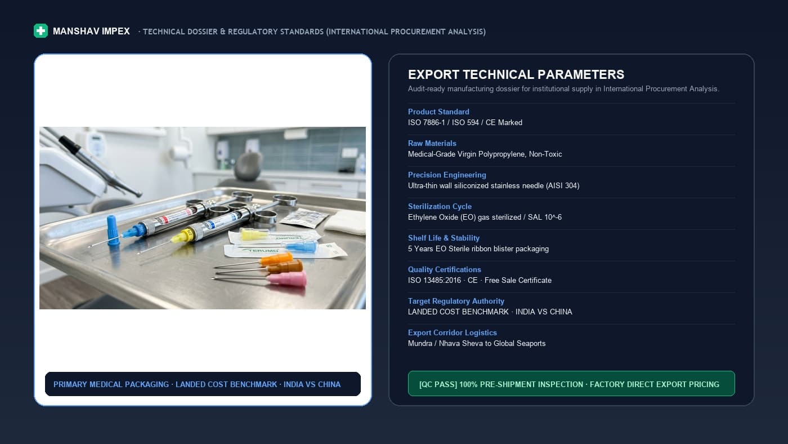Click the Primary Medical Packaging caption banner
Viewport: 788px width, 444px height.
pyautogui.click(x=203, y=384)
